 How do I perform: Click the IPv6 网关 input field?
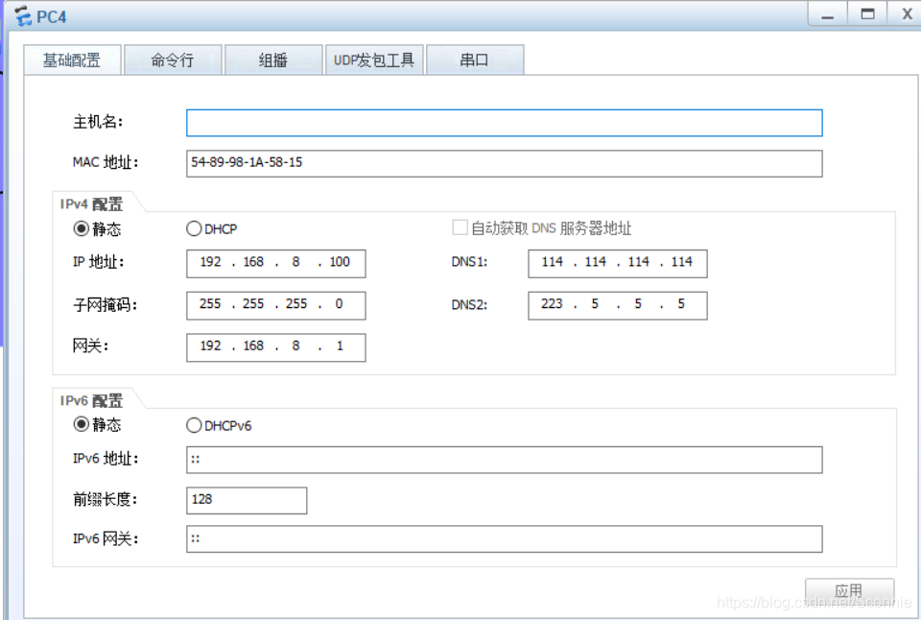pyautogui.click(x=504, y=538)
